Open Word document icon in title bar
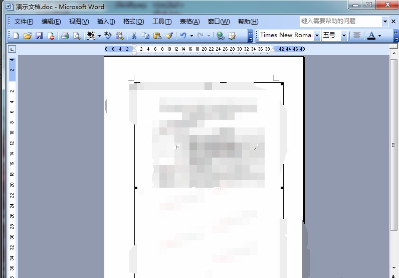Viewport: 399px width, 278px height. point(10,7)
